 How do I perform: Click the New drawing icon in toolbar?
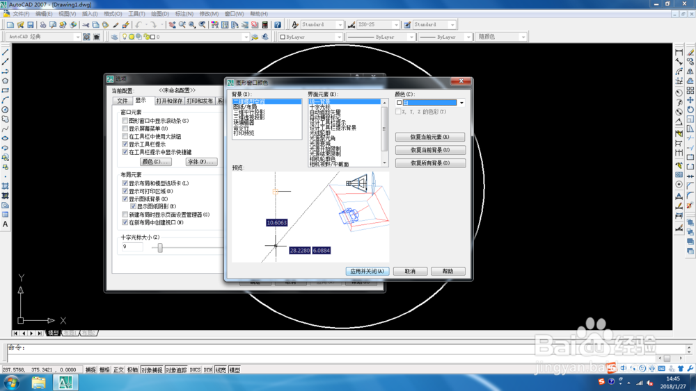click(10, 25)
